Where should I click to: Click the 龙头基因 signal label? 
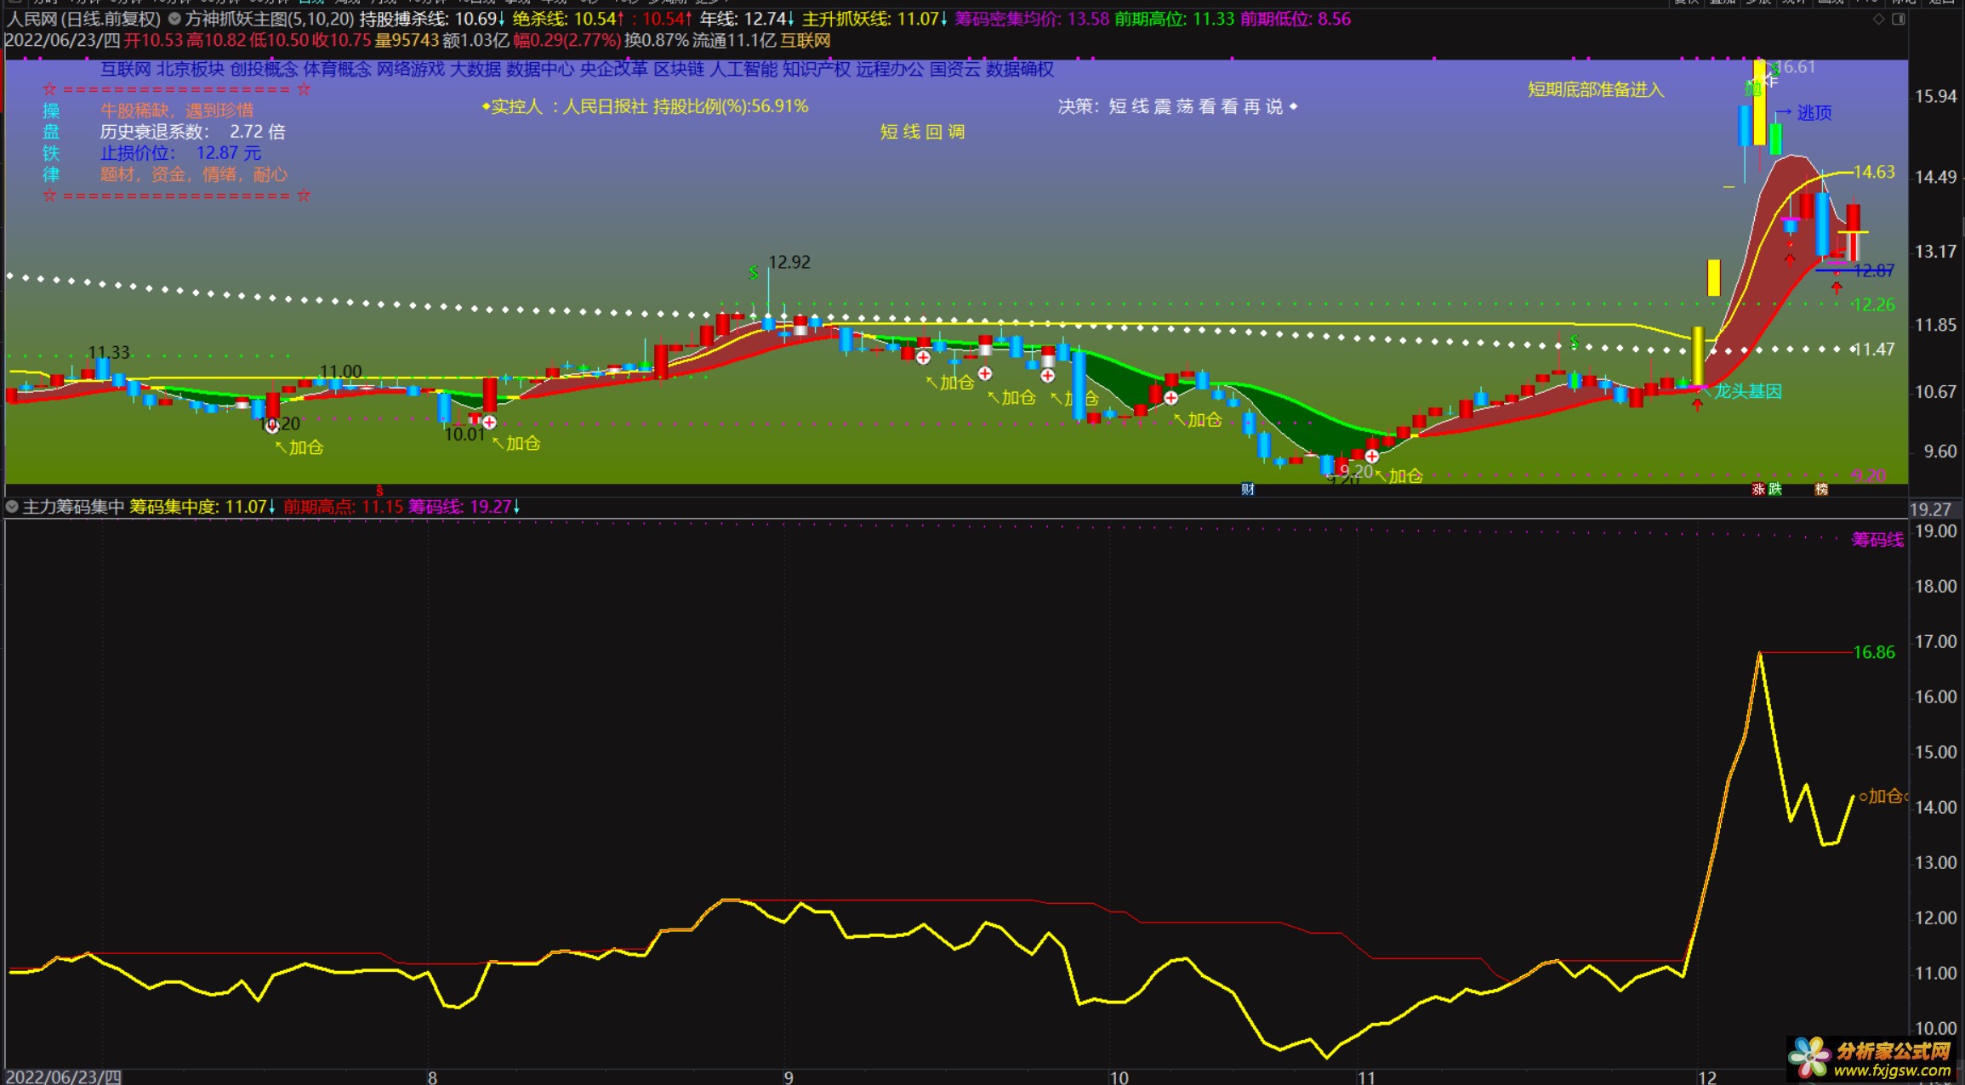coord(1747,391)
